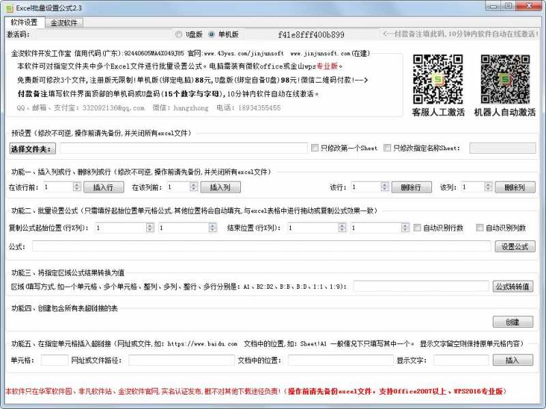Enable 只修改指定名称Sheet checkbox
The height and width of the screenshot is (409, 546).
387,147
